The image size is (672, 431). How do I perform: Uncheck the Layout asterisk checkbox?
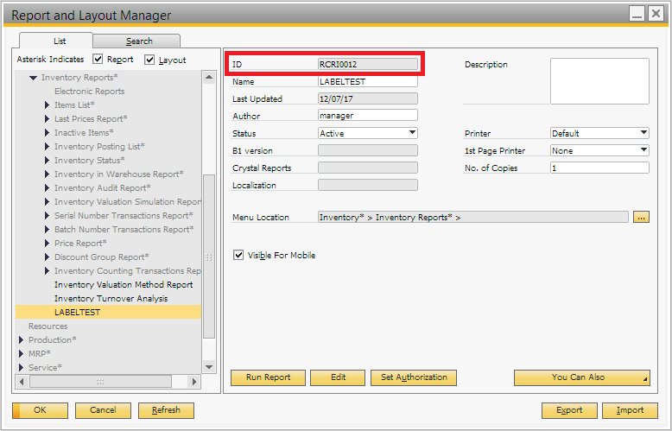click(x=150, y=60)
